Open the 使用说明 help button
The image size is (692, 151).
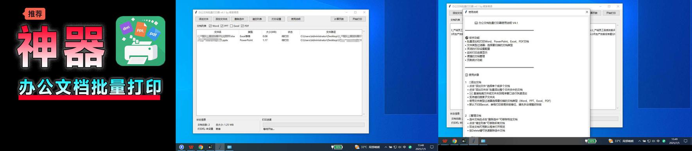[x=296, y=19]
